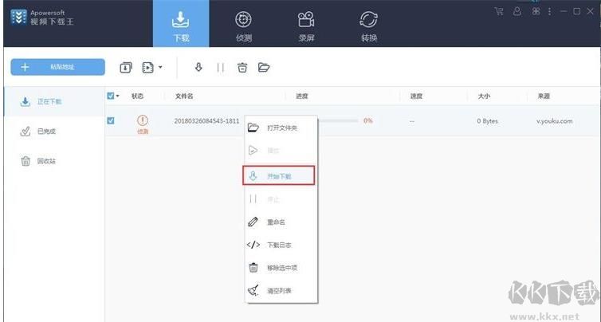
Task: Select 正在下载 (Downloading) in sidebar
Action: [x=54, y=101]
